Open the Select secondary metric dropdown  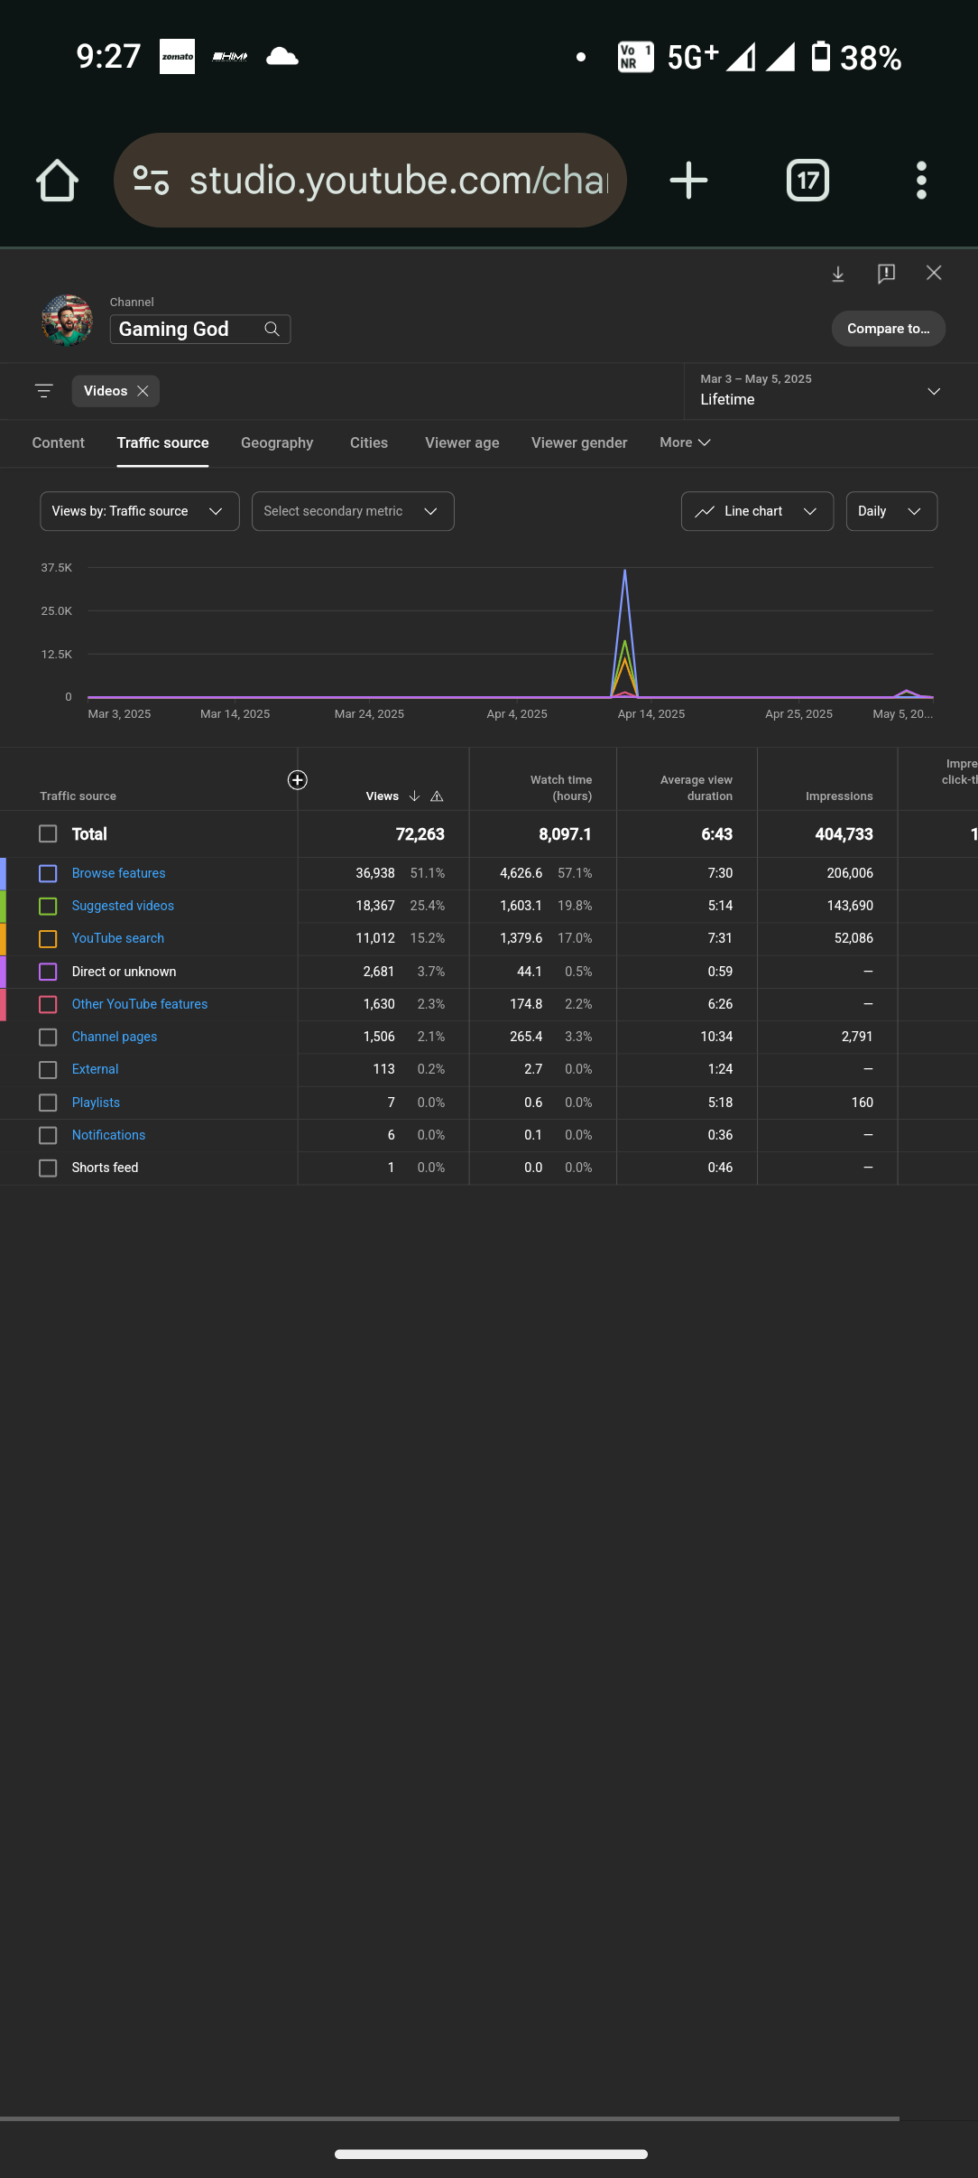[353, 511]
